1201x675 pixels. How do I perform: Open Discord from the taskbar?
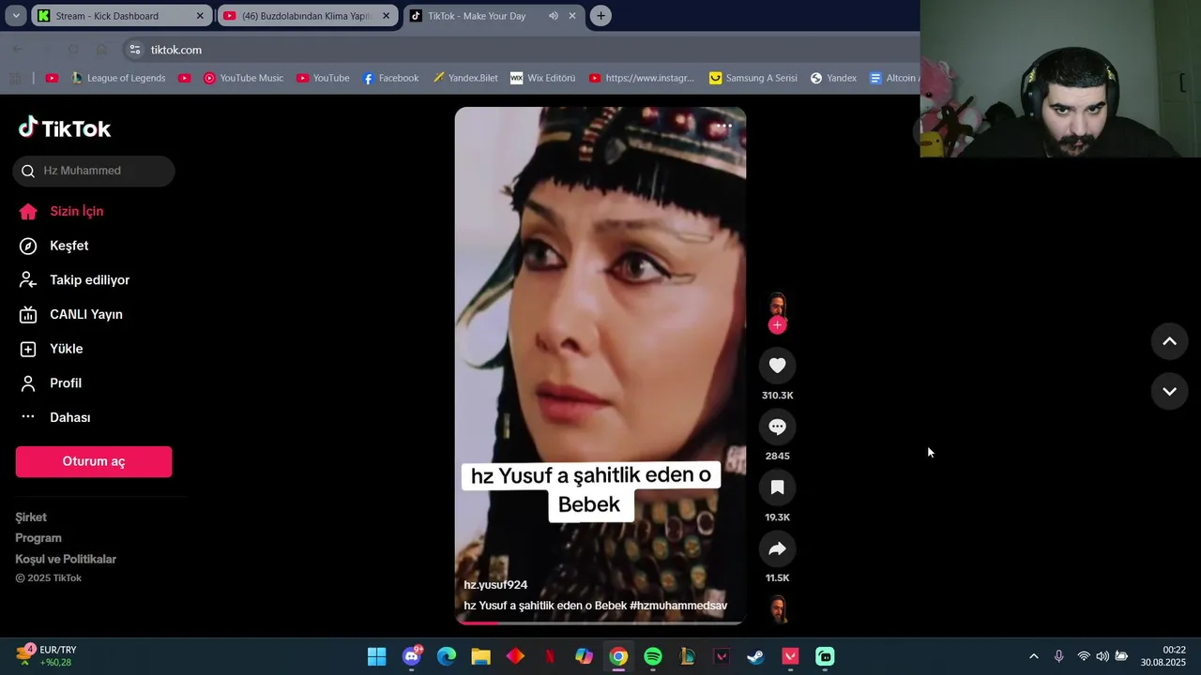[412, 656]
